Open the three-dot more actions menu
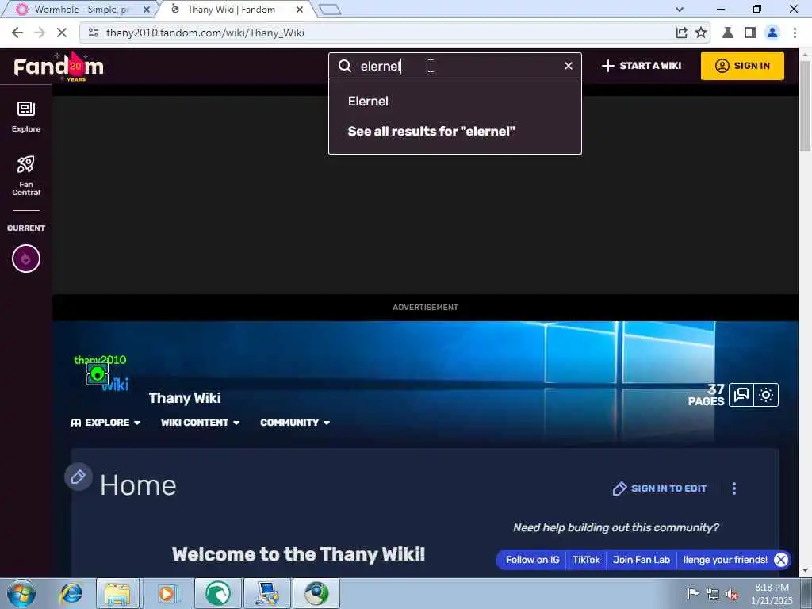This screenshot has height=609, width=812. [733, 488]
